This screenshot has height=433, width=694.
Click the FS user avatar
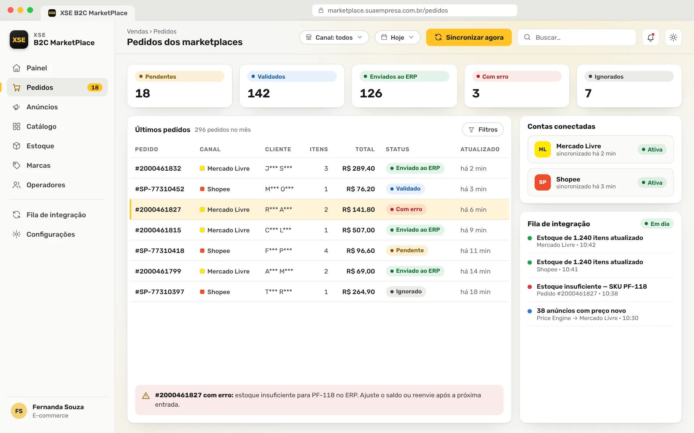19,411
